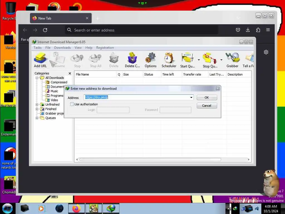Open the Start Queue dropdown arrow
Viewport: 285px width, 214px height.
(199, 60)
